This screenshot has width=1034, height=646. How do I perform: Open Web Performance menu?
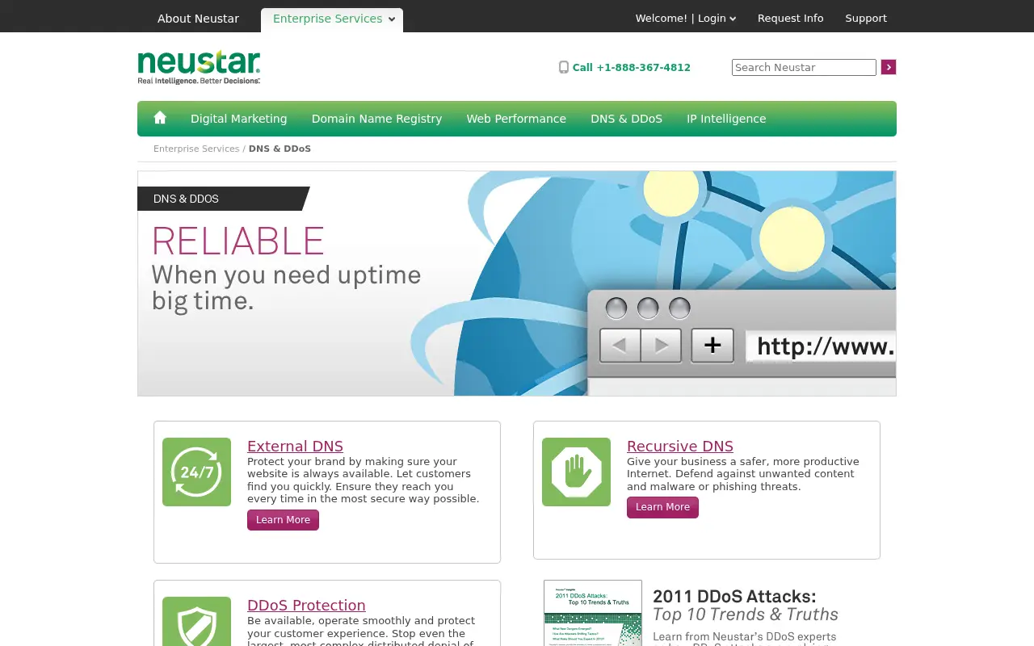516,119
